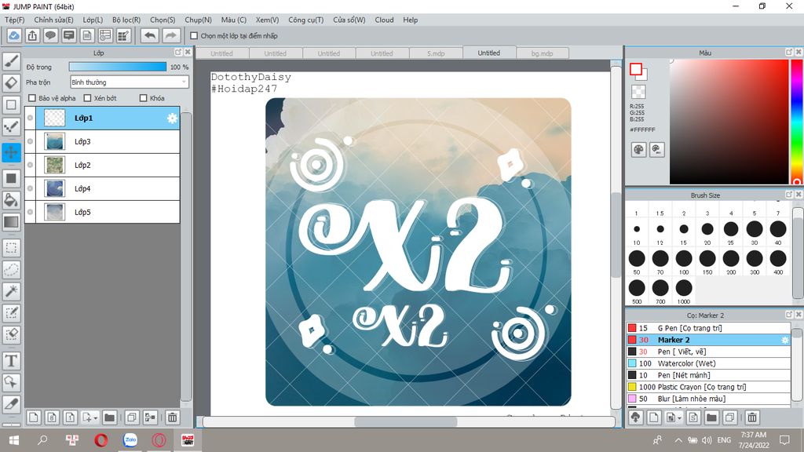The height and width of the screenshot is (452, 804).
Task: Hide layer Lớp3
Action: (31, 141)
